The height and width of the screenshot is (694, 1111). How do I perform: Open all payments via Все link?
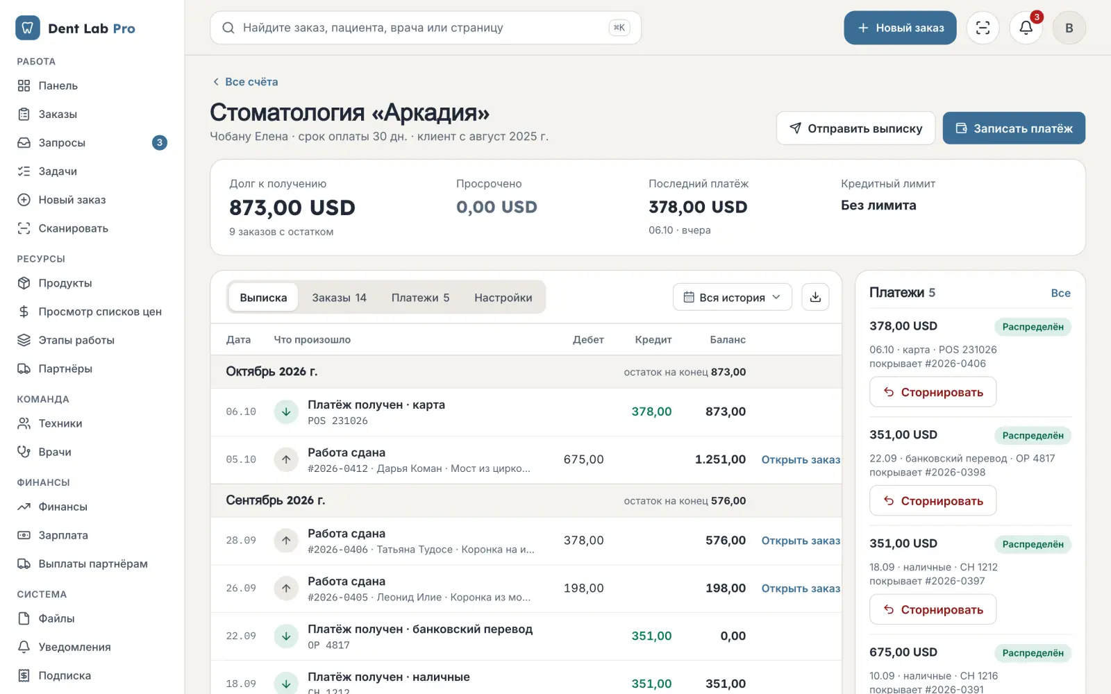(1060, 293)
